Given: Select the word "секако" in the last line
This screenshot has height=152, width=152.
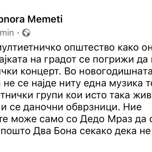Looking at the screenshot, I should pyautogui.click(x=96, y=131).
